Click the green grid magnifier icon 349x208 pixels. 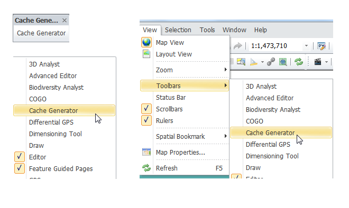tap(283, 62)
